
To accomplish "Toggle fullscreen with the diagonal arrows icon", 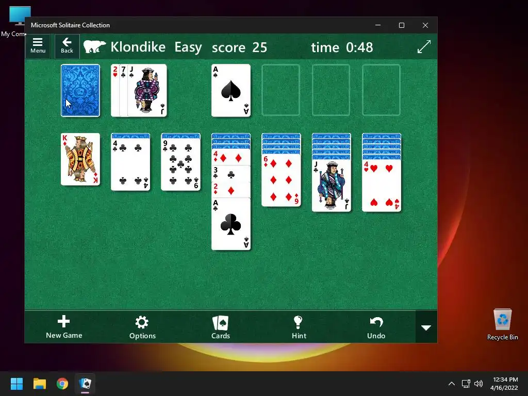I will tap(424, 46).
